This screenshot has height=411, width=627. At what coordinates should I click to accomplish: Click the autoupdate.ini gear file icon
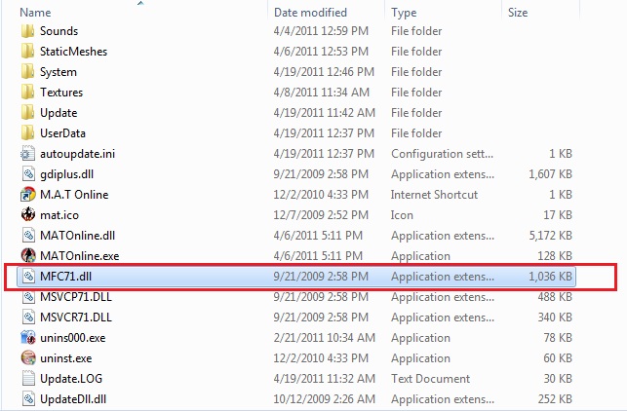point(28,154)
